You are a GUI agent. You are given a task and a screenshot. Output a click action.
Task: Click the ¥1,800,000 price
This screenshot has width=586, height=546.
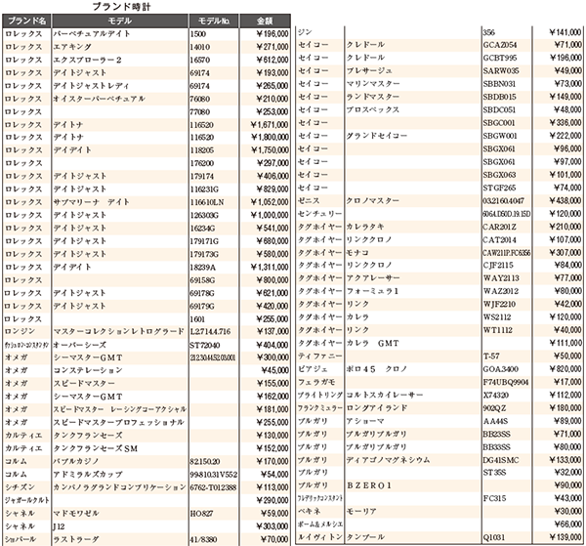(270, 137)
